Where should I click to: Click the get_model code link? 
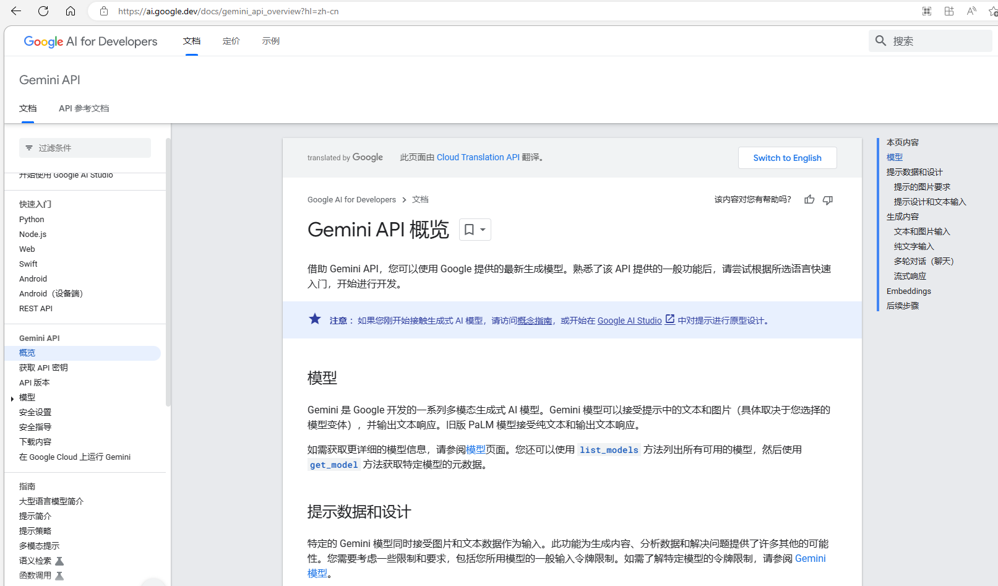[x=334, y=465]
